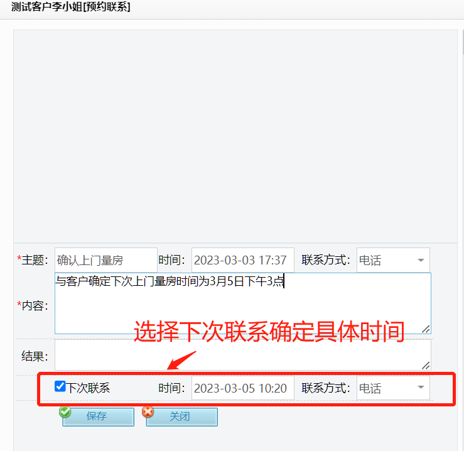Open the 联系方式 dropdown next to 2023-03-03 time
This screenshot has height=451, width=464.
click(393, 260)
